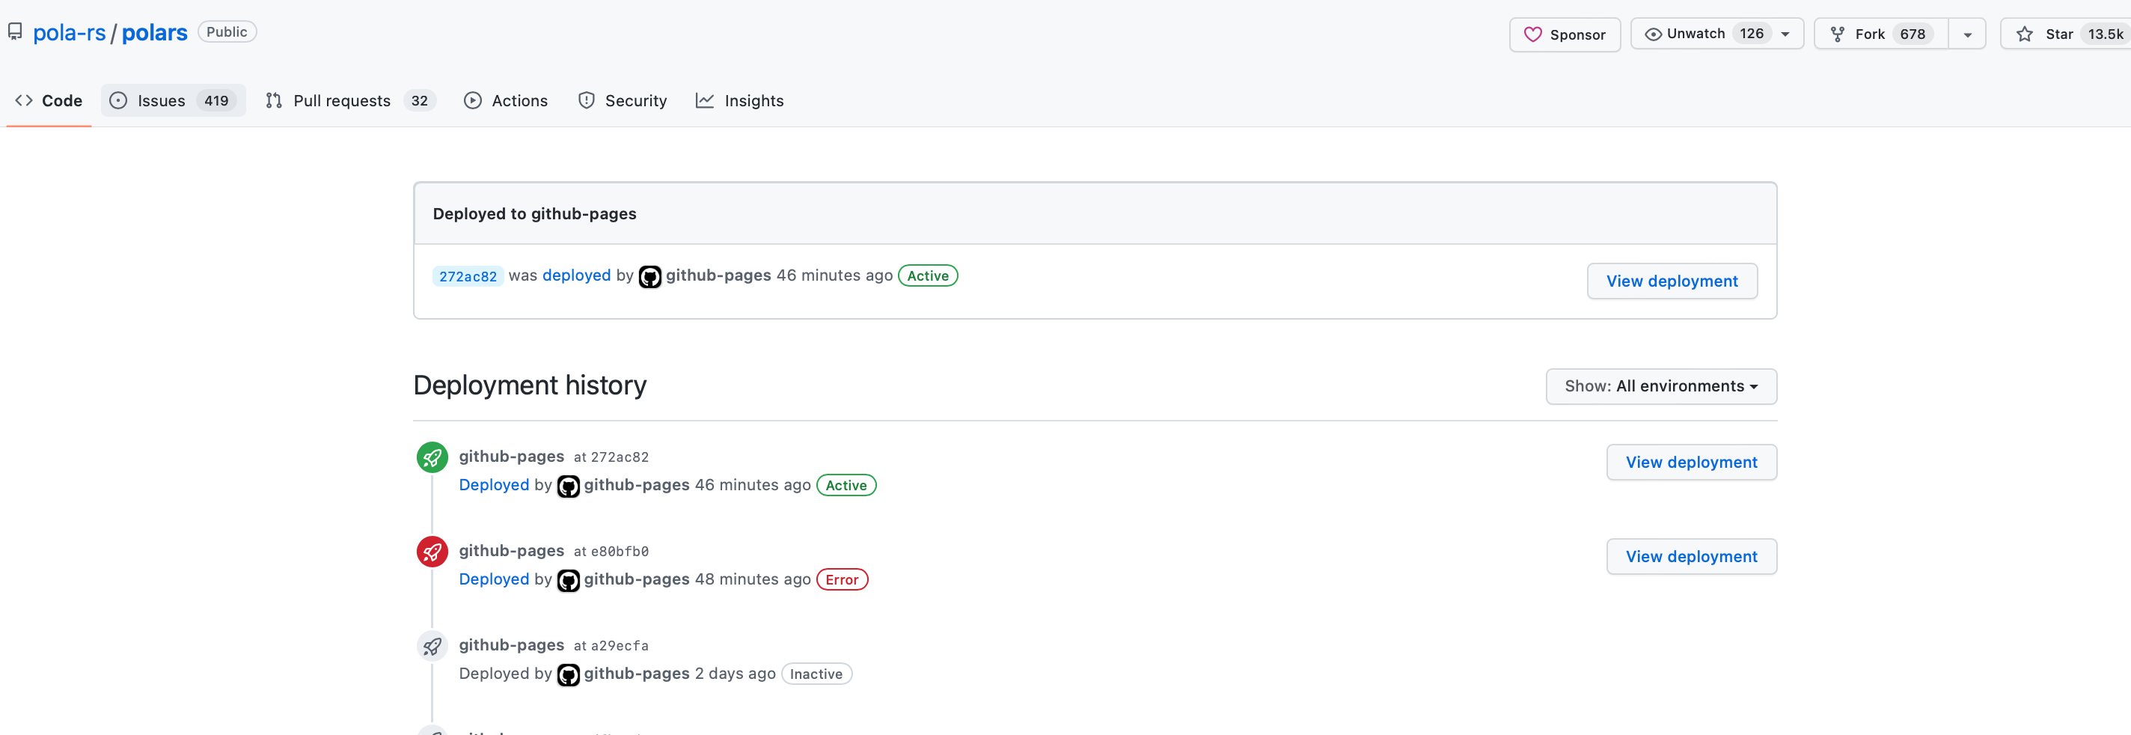Open the Issues tab
This screenshot has width=2131, height=735.
coord(173,100)
